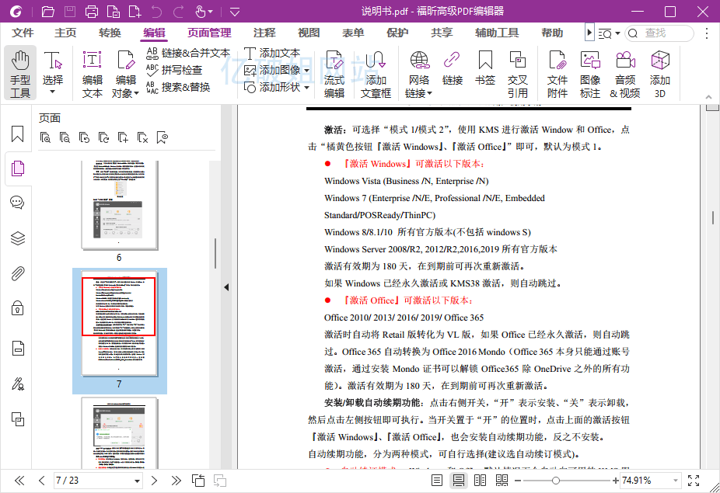
Task: Switch to the 页面管理 ribbon tab
Action: 208,33
